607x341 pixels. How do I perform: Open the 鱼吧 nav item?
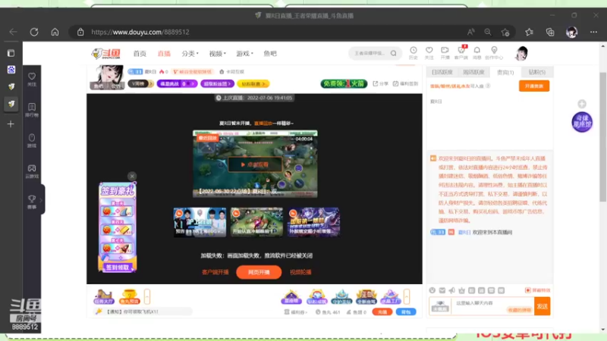point(270,53)
